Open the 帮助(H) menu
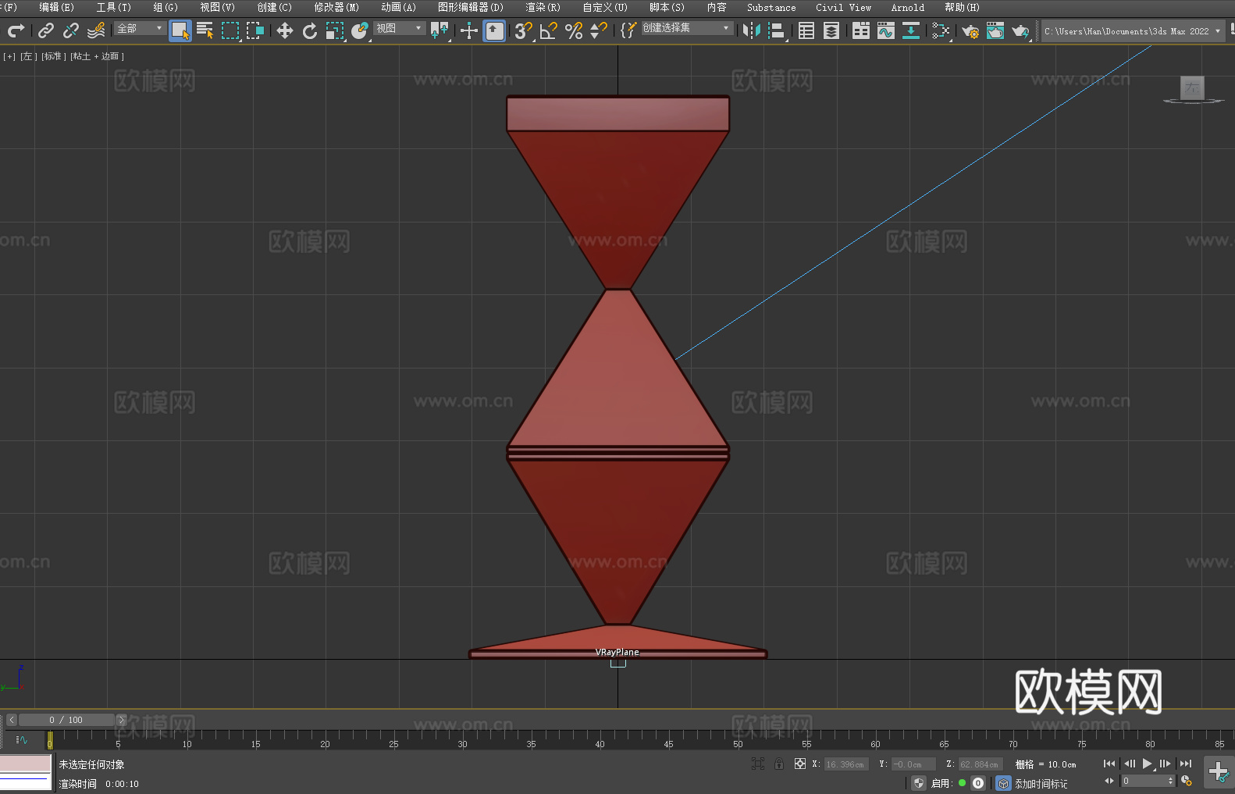Screen dimensions: 1235x794 [962, 7]
